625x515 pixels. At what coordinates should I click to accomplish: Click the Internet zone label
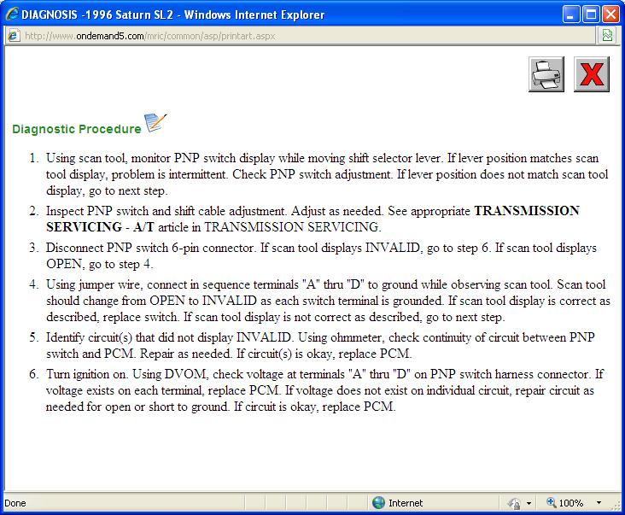[406, 503]
